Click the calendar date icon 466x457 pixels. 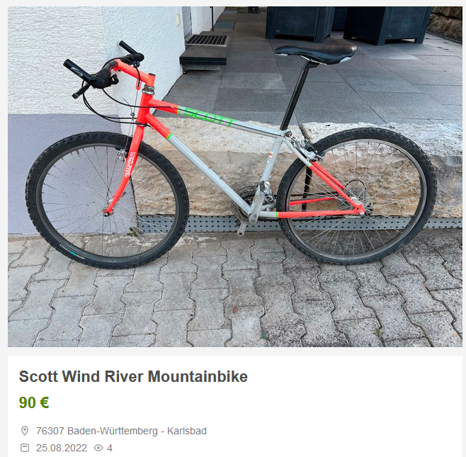25,448
